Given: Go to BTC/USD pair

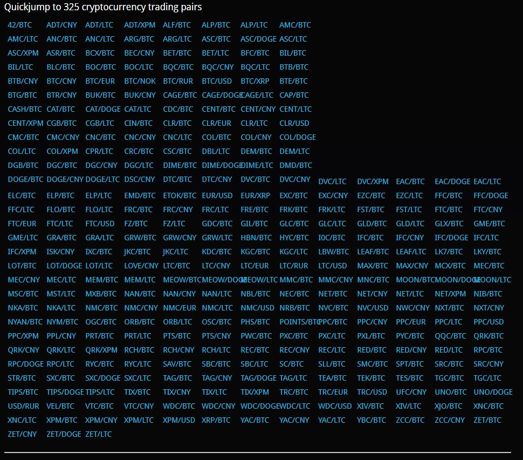Looking at the screenshot, I should [216, 81].
